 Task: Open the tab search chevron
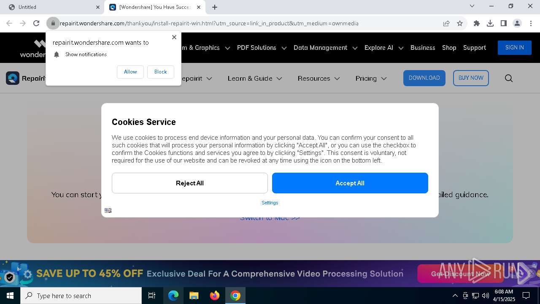pos(472,6)
